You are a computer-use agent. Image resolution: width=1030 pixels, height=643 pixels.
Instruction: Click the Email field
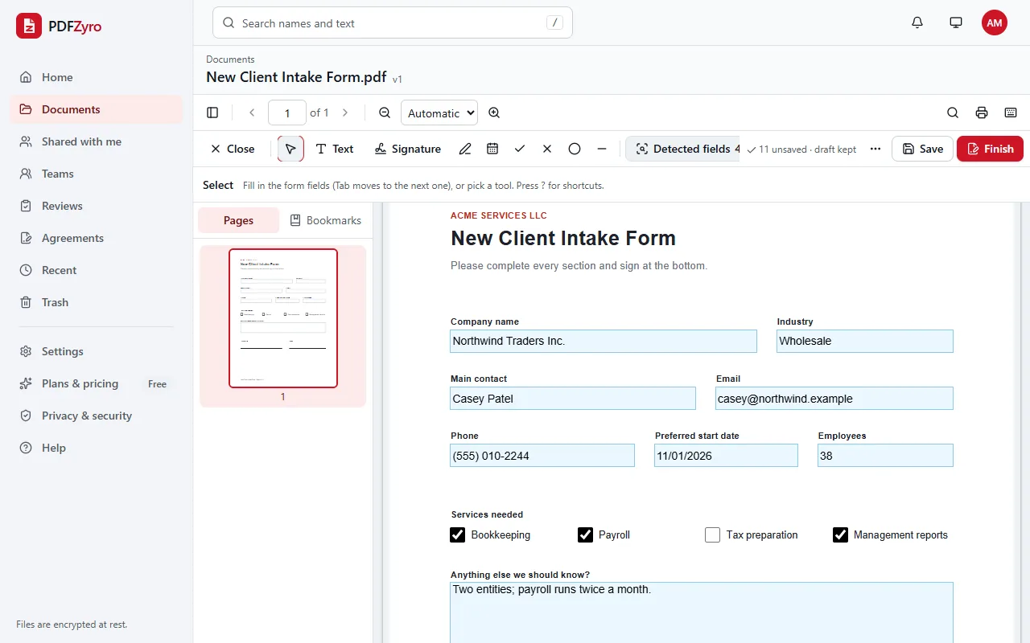click(834, 399)
